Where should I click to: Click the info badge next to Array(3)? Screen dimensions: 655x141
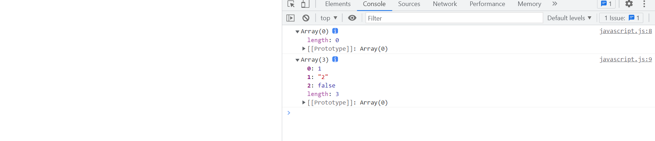point(335,59)
